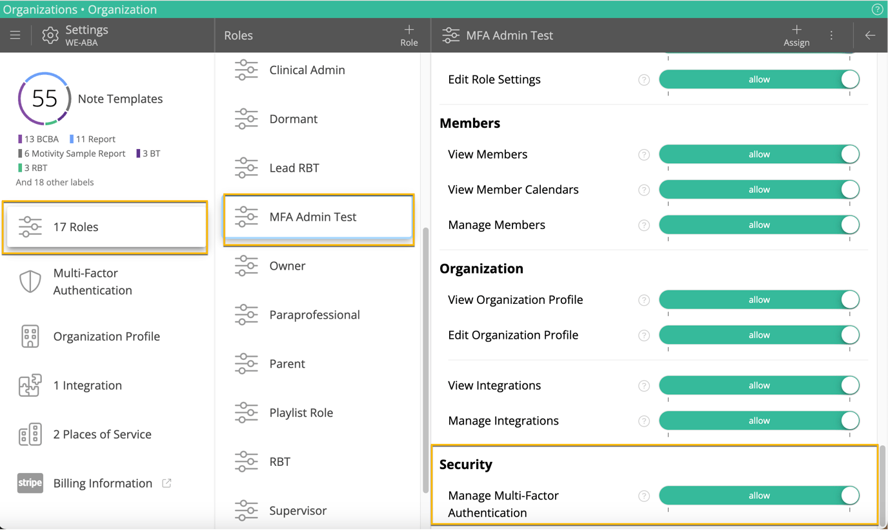Open the hamburger menu icon
888x531 pixels.
[15, 35]
